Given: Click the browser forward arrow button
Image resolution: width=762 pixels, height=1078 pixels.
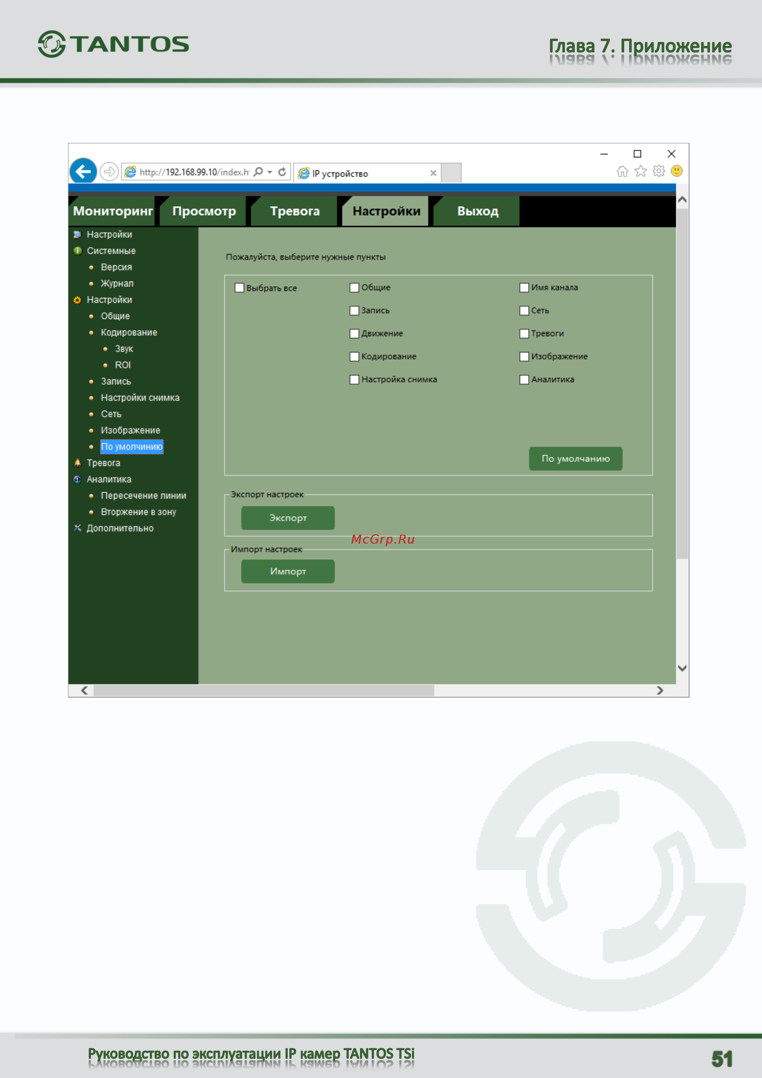Looking at the screenshot, I should [x=109, y=172].
